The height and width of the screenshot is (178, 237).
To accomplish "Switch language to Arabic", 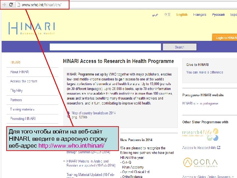I will [x=155, y=15].
